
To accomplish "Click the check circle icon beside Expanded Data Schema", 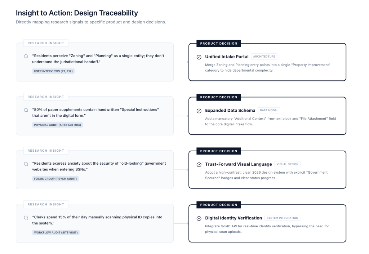I will 199,111.
